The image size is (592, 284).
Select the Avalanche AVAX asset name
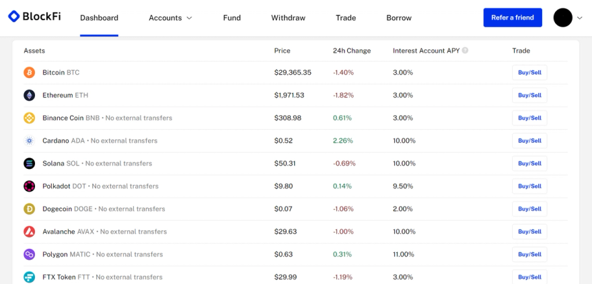pos(69,232)
